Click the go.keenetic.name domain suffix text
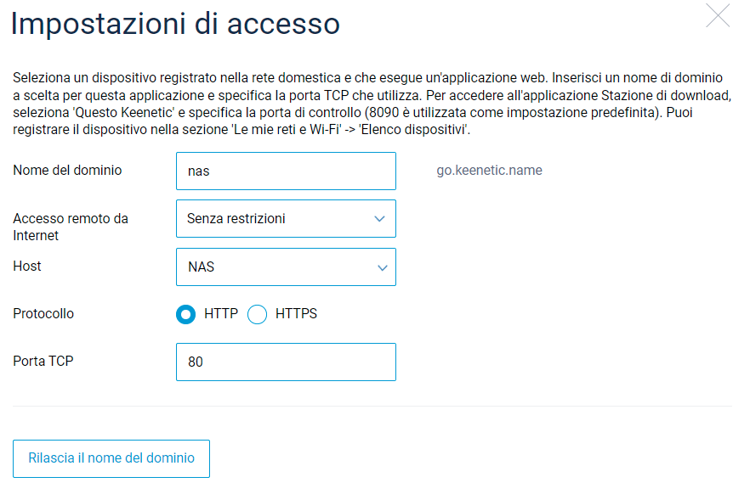Viewport: 733px width, 494px height. click(489, 170)
